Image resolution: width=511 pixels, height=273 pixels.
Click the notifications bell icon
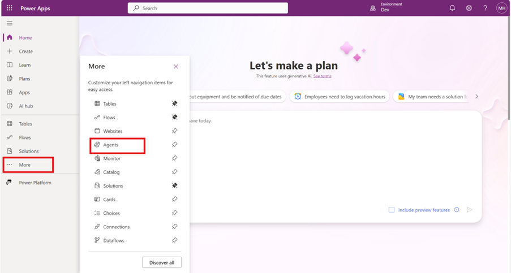[452, 8]
